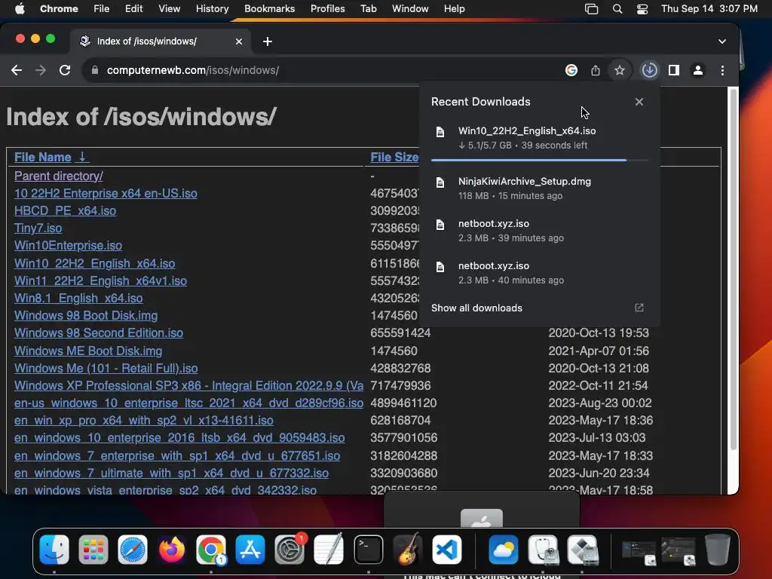Click the Stage Manager menu bar icon
772x579 pixels.
[591, 9]
